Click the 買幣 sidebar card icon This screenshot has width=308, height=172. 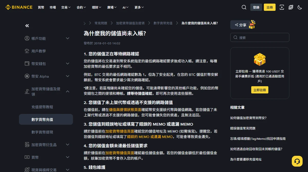[x=27, y=157]
